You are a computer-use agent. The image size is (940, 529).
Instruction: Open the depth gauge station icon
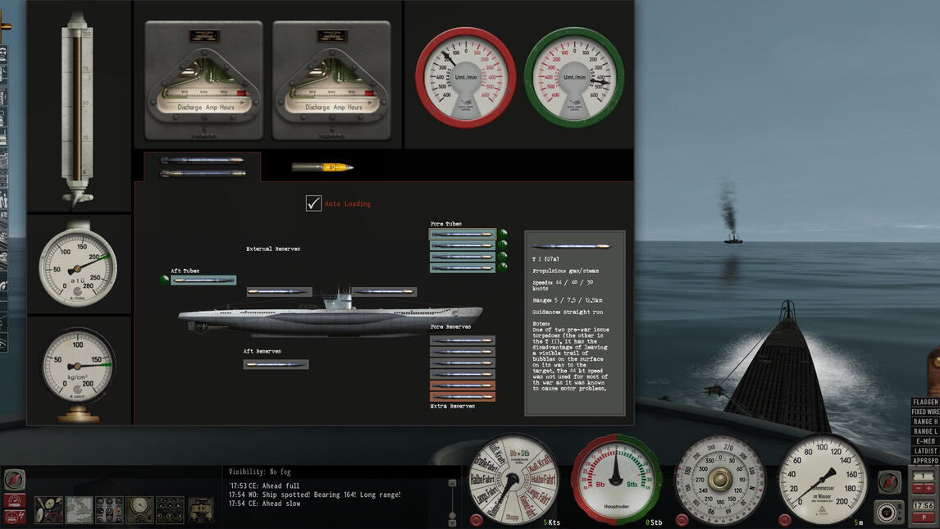(139, 507)
